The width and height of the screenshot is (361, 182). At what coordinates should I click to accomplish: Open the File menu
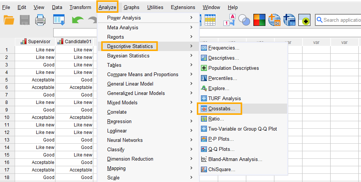pos(6,8)
